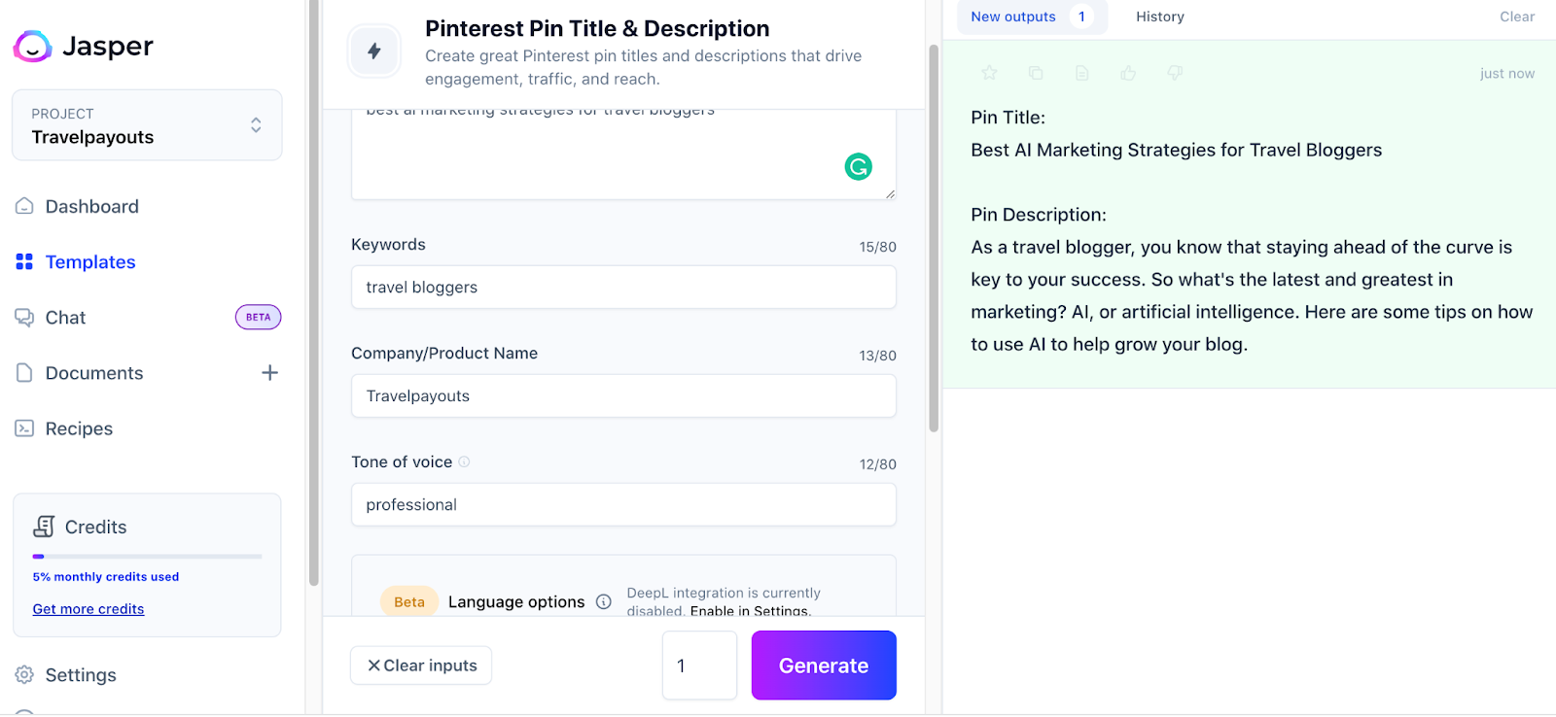1556x717 pixels.
Task: Click the Generate button
Action: [x=824, y=666]
